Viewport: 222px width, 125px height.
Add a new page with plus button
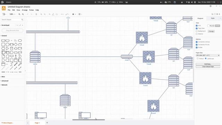click(47, 123)
